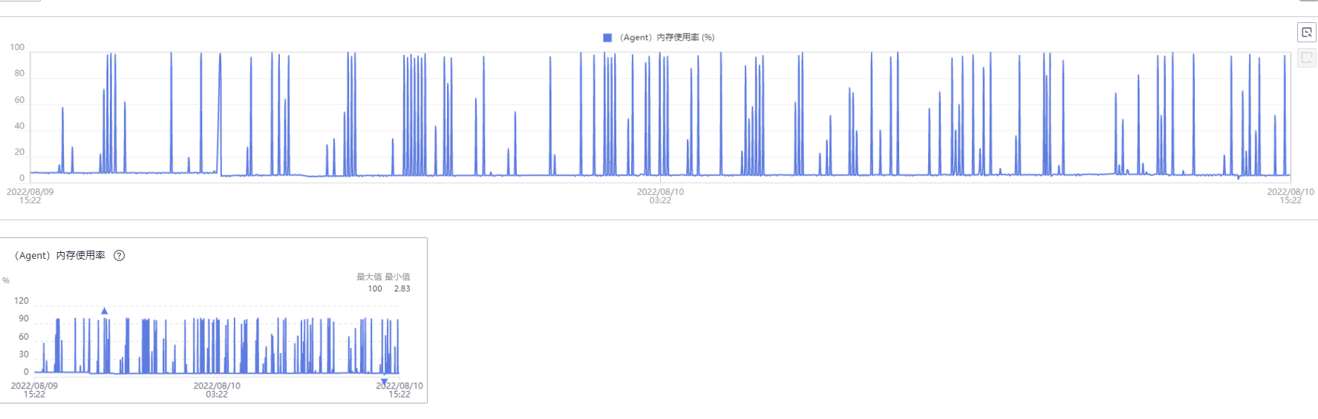Click the disabled zoom reset icon
Viewport: 1318px width, 419px height.
point(1307,58)
